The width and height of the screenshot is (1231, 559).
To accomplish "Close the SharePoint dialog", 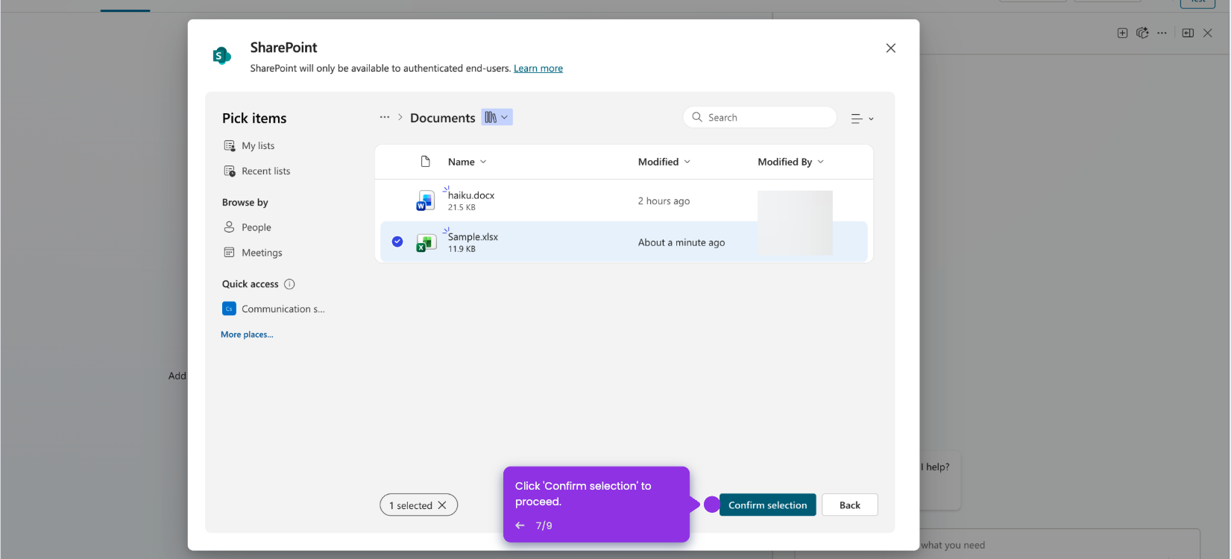I will pyautogui.click(x=890, y=48).
